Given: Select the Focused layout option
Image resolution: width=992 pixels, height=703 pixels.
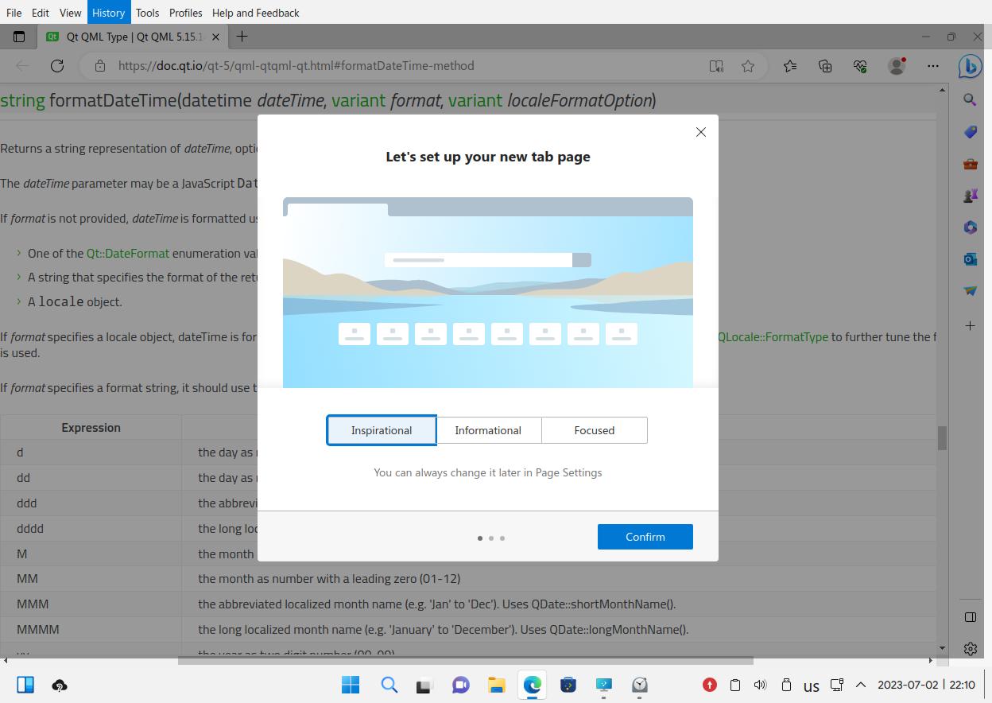Looking at the screenshot, I should [595, 430].
